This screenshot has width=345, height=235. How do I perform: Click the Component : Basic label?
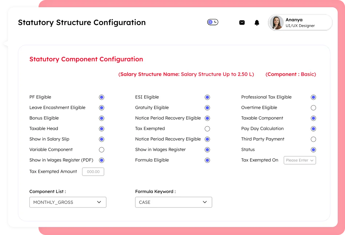[x=290, y=74]
